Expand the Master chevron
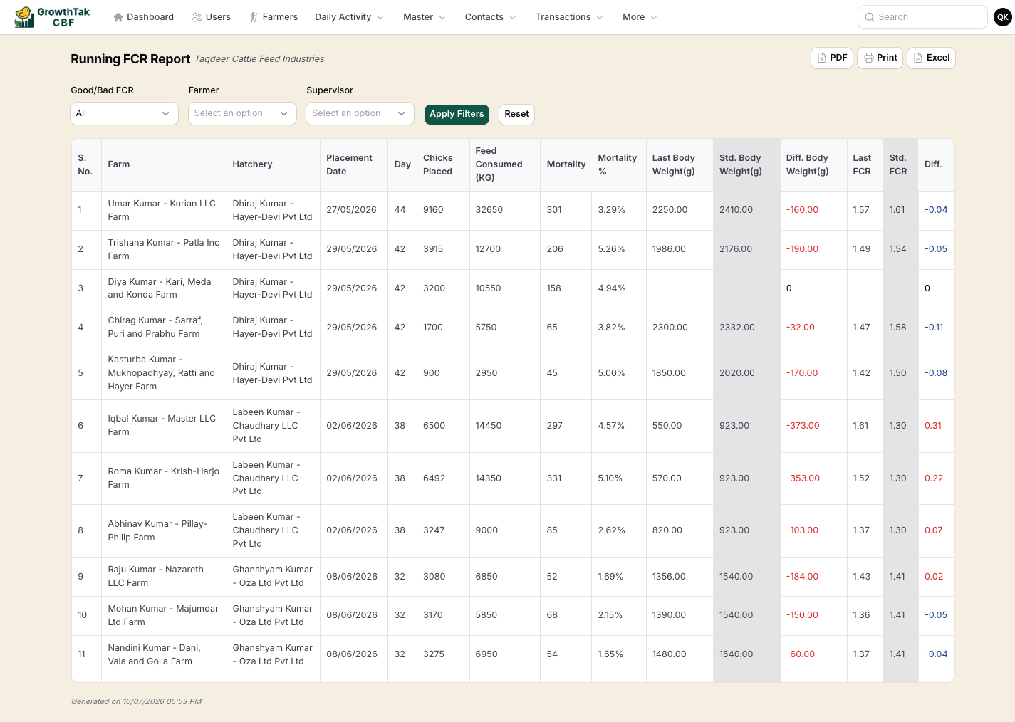This screenshot has width=1015, height=722. 442,18
